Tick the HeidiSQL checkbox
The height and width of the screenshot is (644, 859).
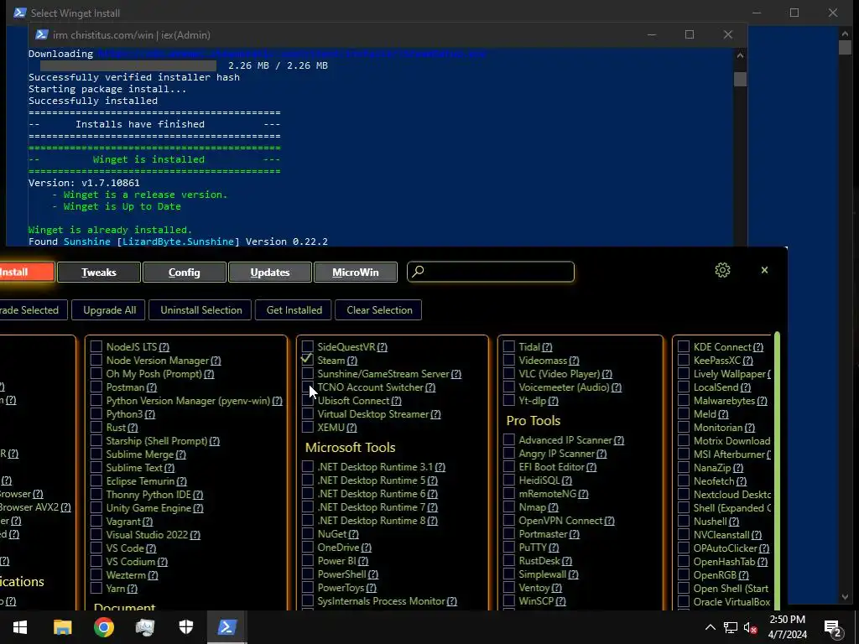click(509, 480)
